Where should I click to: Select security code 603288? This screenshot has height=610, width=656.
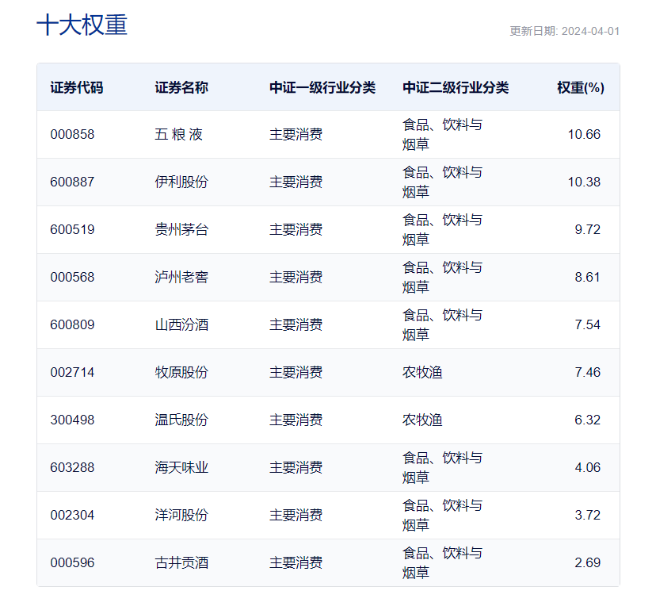click(72, 467)
